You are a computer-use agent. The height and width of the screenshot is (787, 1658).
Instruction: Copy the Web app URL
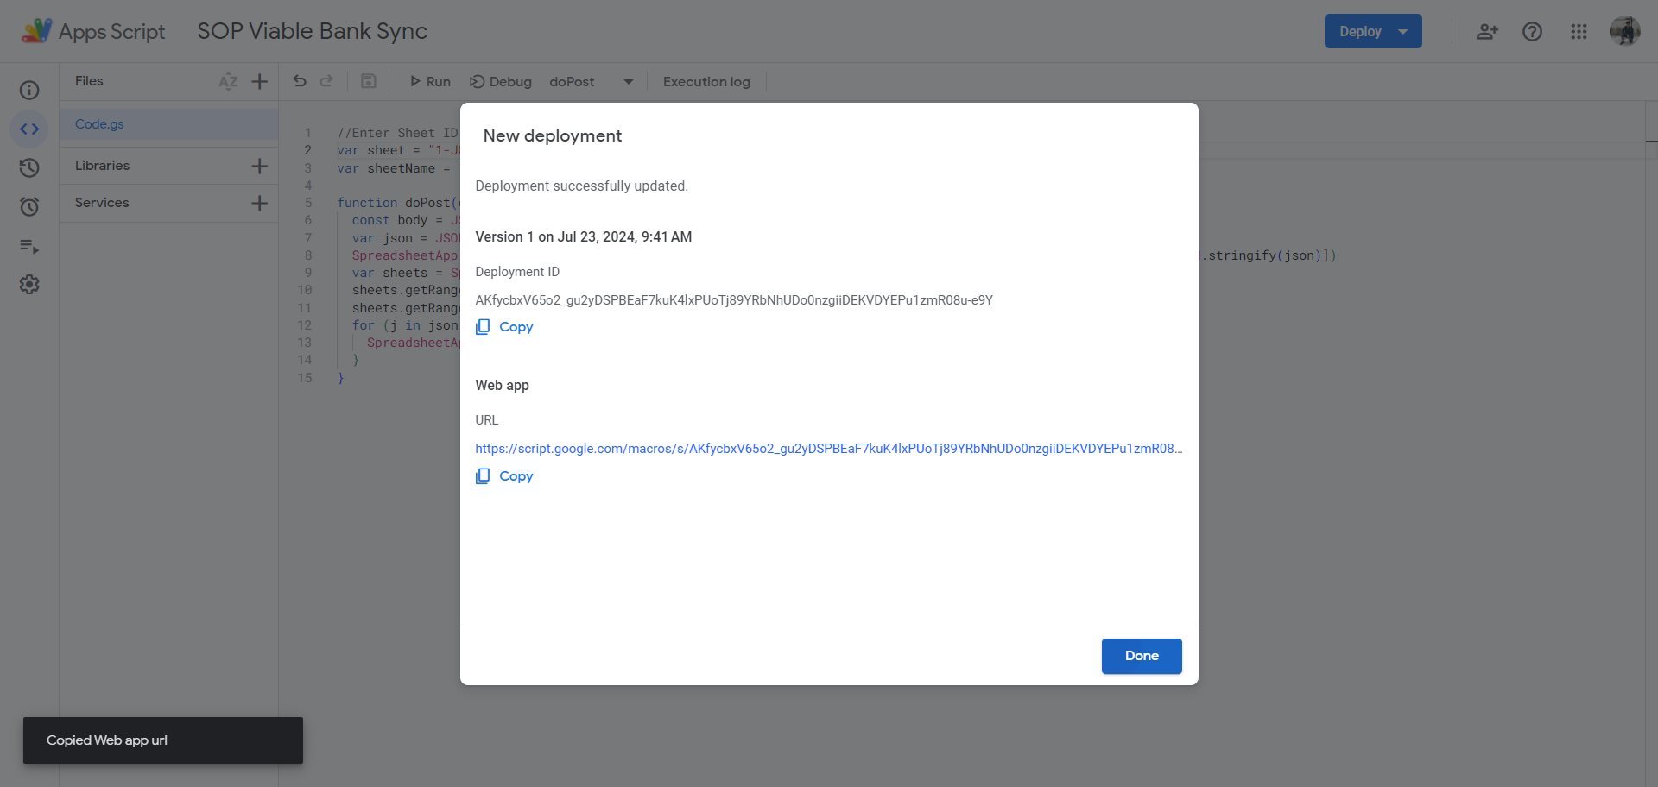pyautogui.click(x=505, y=476)
